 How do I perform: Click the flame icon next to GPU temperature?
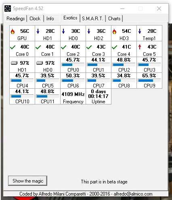[13, 31]
